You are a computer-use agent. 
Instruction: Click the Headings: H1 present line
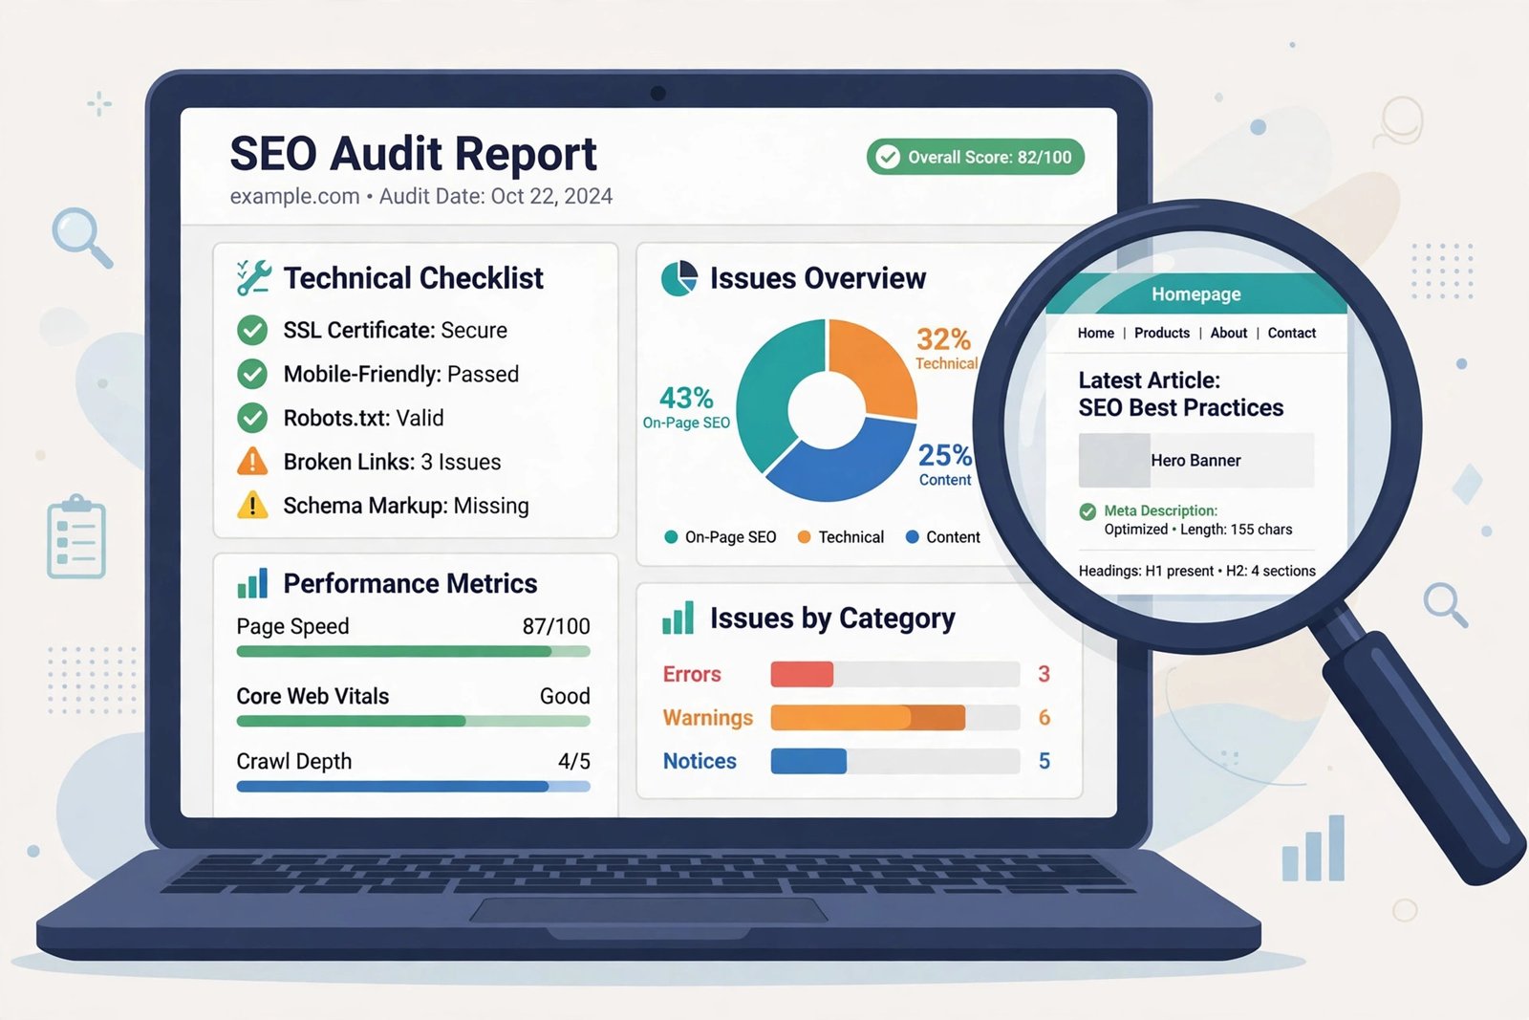[1197, 571]
